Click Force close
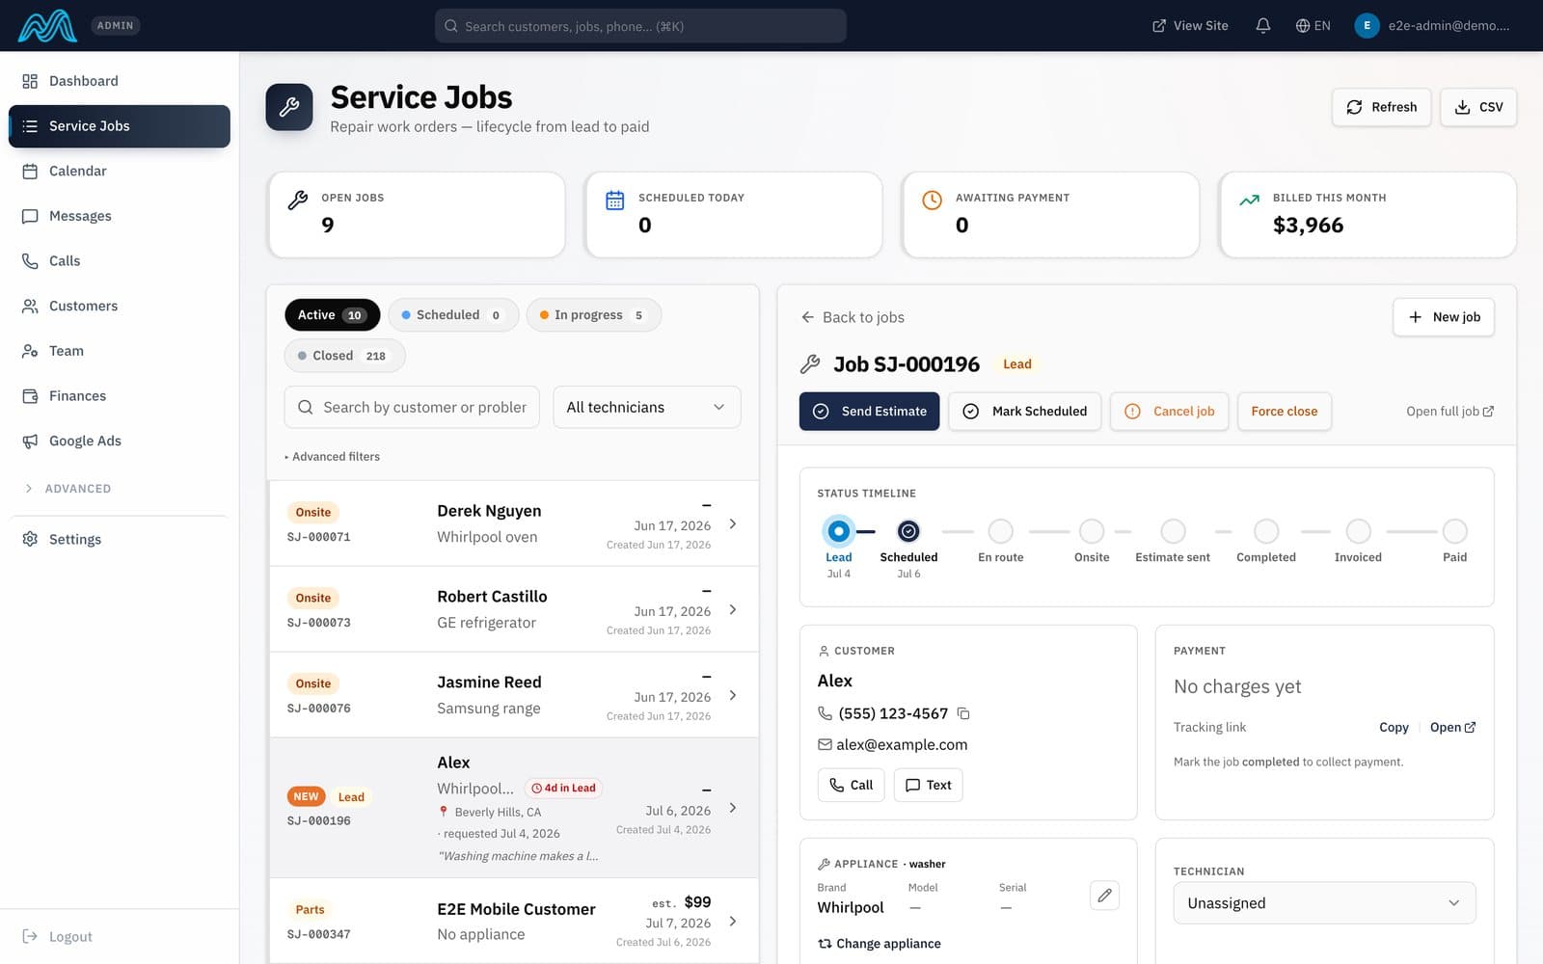Image resolution: width=1543 pixels, height=964 pixels. coord(1284,411)
